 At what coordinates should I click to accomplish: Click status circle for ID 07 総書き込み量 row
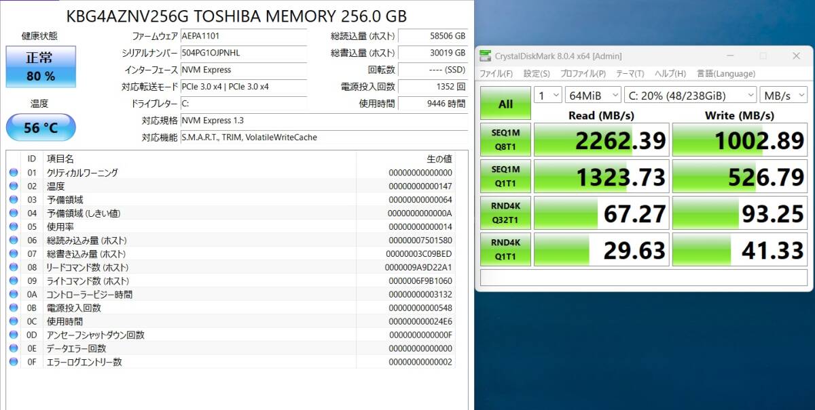click(14, 254)
